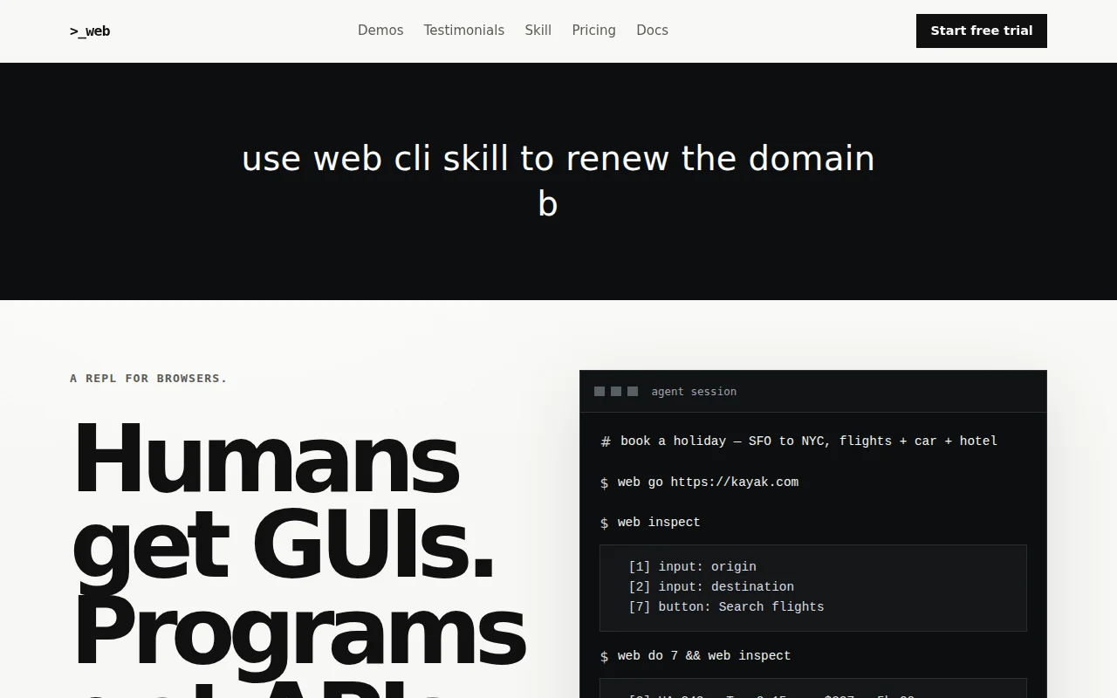Click the typed prompt text 'use web cli skill'
Screen dimensions: 1117x698
click(375, 159)
